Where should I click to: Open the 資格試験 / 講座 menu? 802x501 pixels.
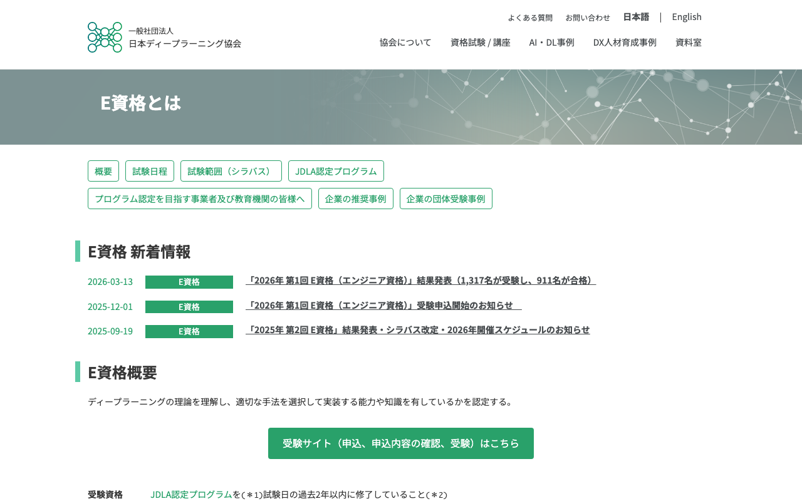[480, 42]
